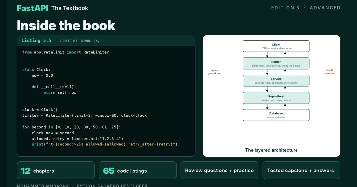Click the 'clock = Clock()' line
Viewport: 357px width, 187px height.
(40, 110)
